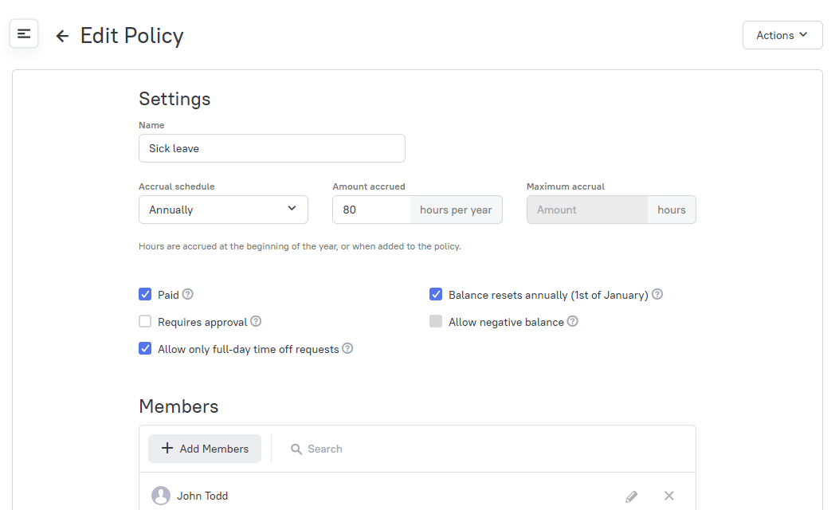Viewport: 835px width, 510px height.
Task: Click the 'hours' unit label of Maximum accrual
Action: [672, 210]
